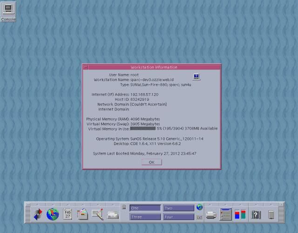298x233 pixels.
Task: Click the EXIT logout button on front panel
Action: 200,217
